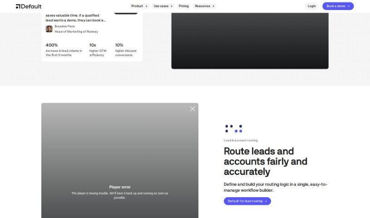Click the 'Lead & account routing' label
This screenshot has height=218, width=370.
(241, 140)
